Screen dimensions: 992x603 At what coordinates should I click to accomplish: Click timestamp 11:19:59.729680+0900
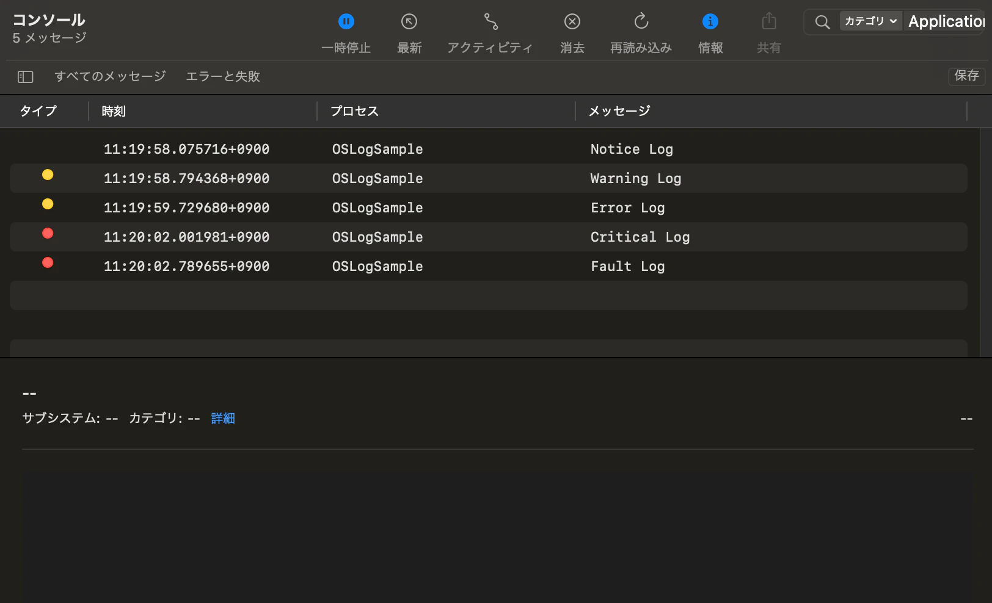(x=186, y=208)
